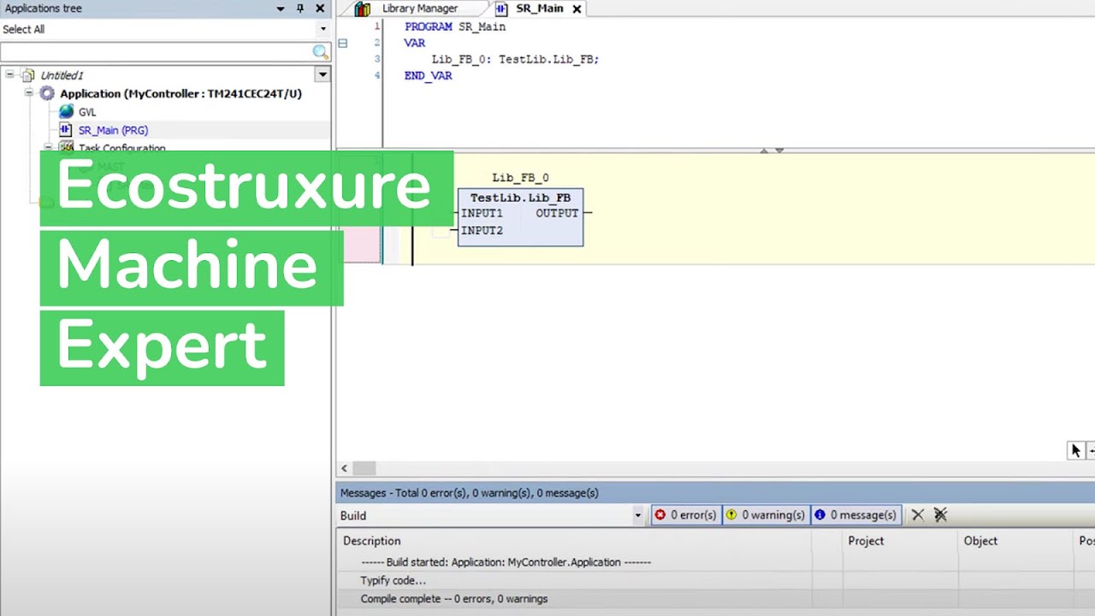Image resolution: width=1095 pixels, height=616 pixels.
Task: Select the GVL tree item
Action: [x=87, y=112]
